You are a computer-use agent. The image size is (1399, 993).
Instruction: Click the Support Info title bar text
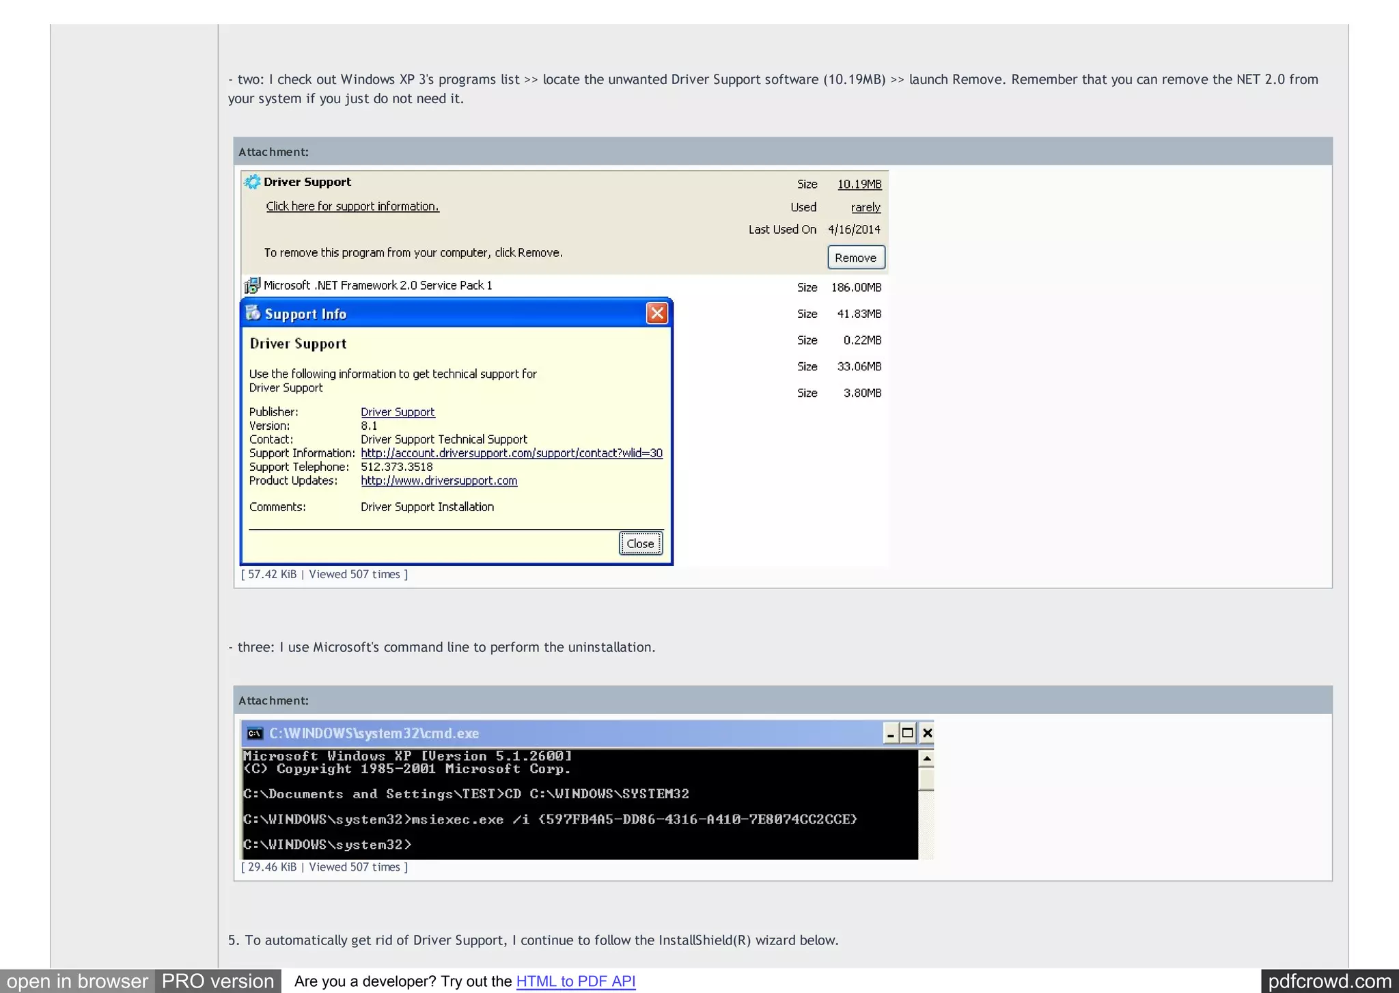pos(305,314)
